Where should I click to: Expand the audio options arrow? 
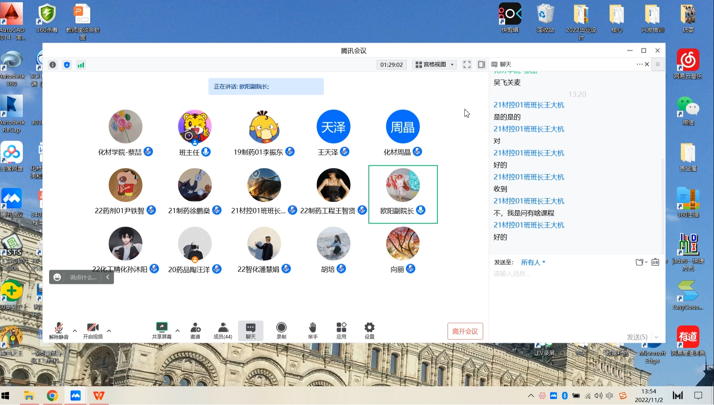point(75,331)
